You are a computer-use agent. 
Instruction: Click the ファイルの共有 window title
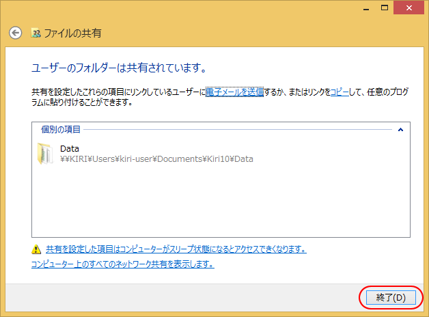tap(73, 33)
